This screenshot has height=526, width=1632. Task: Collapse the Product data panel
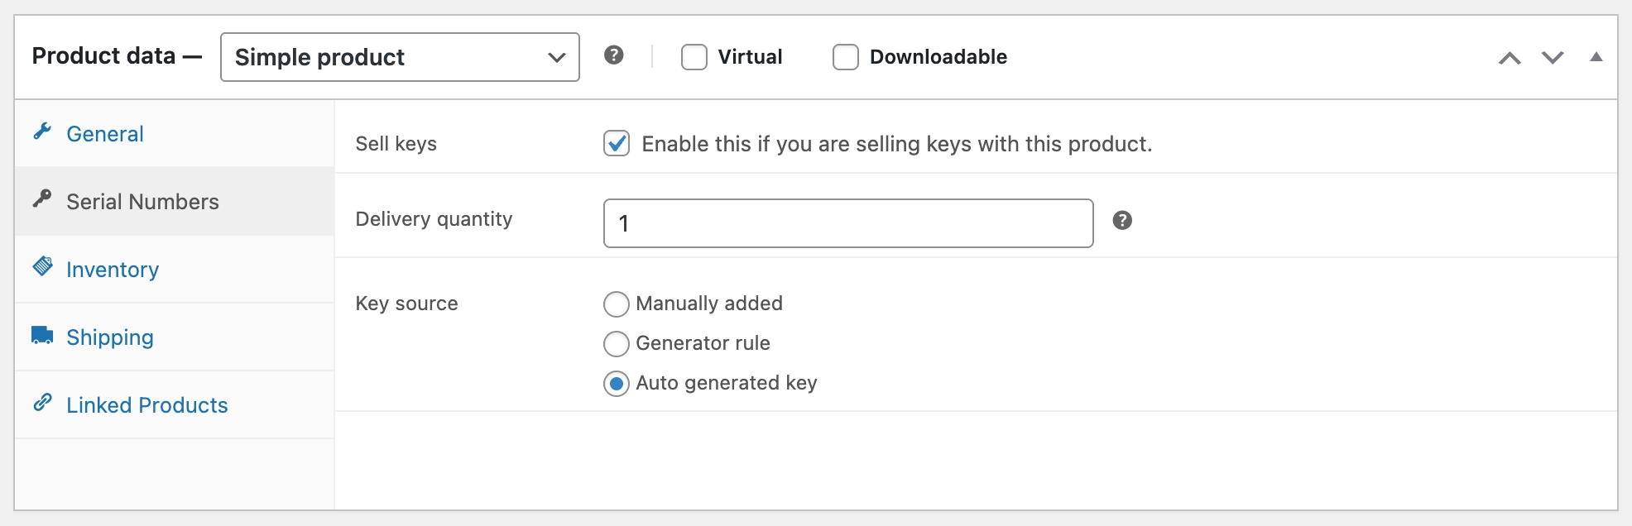(x=1596, y=57)
